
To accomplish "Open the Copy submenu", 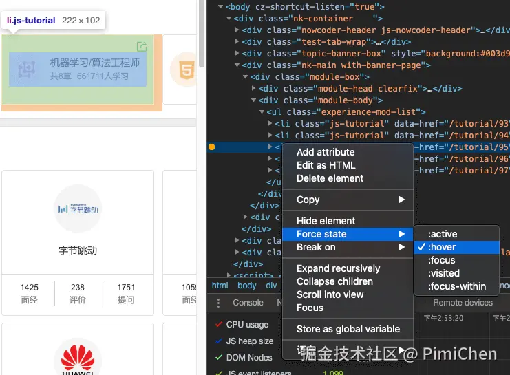I will click(x=348, y=200).
